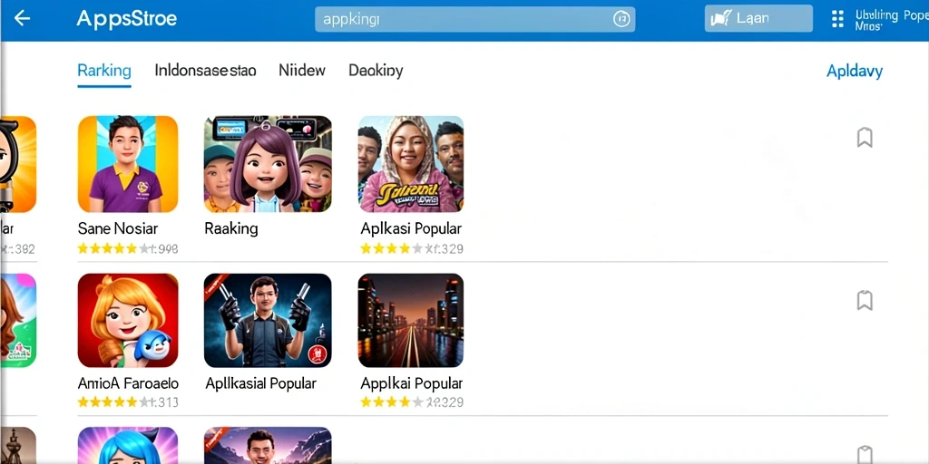Click the back arrow in the header

22,18
